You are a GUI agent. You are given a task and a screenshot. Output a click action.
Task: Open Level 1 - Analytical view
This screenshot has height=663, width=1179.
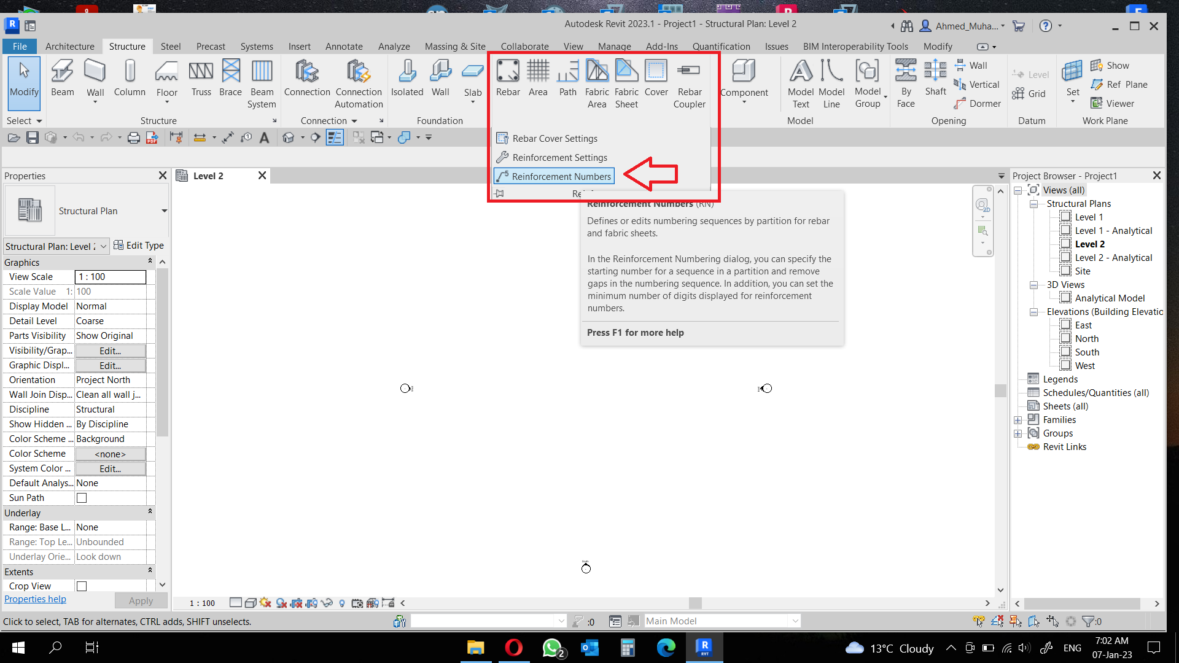click(1113, 231)
